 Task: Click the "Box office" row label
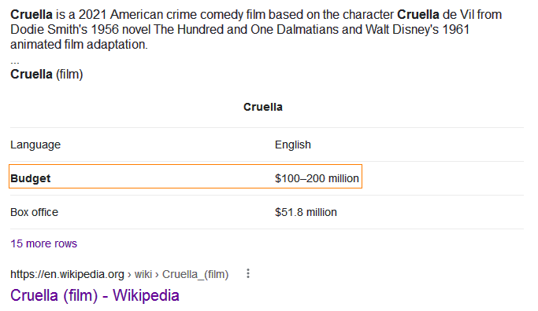(35, 212)
